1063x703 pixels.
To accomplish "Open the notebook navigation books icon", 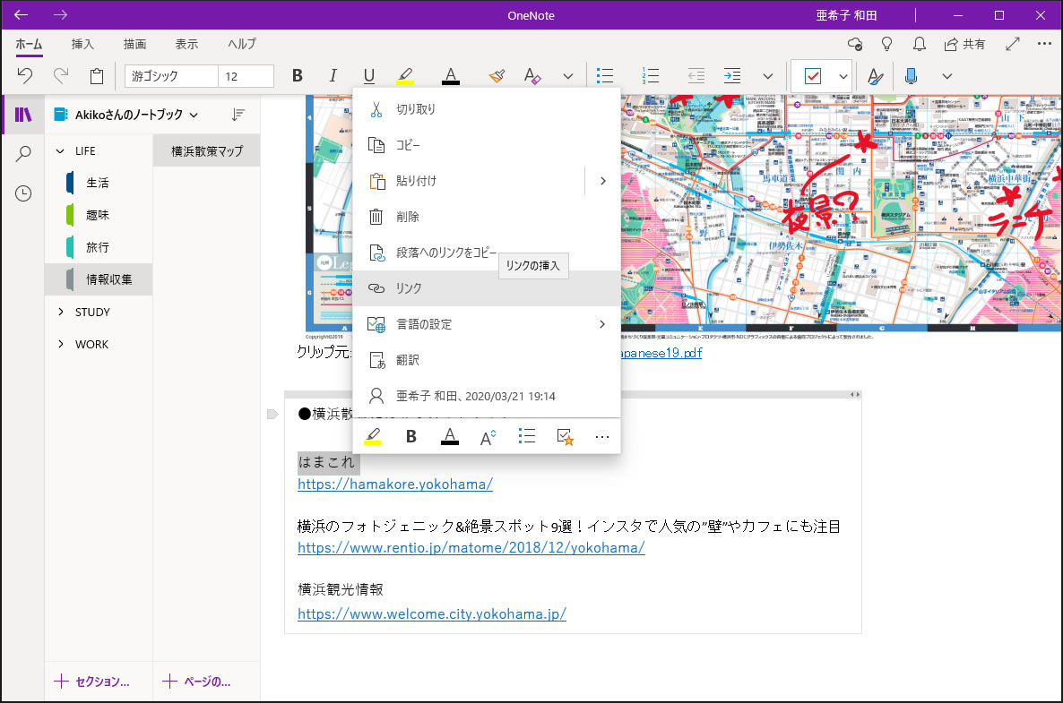I will [x=23, y=115].
